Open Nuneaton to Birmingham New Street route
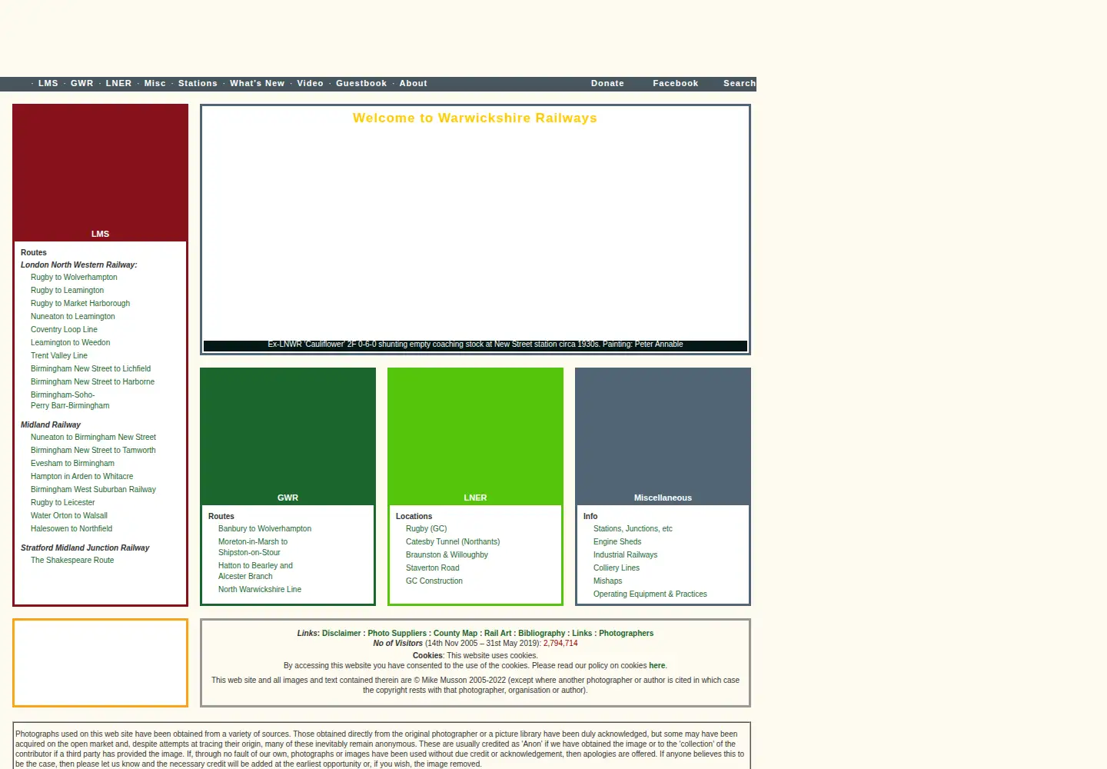The height and width of the screenshot is (769, 1107). click(93, 438)
